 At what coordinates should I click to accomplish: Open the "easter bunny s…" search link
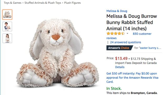pos(150,48)
